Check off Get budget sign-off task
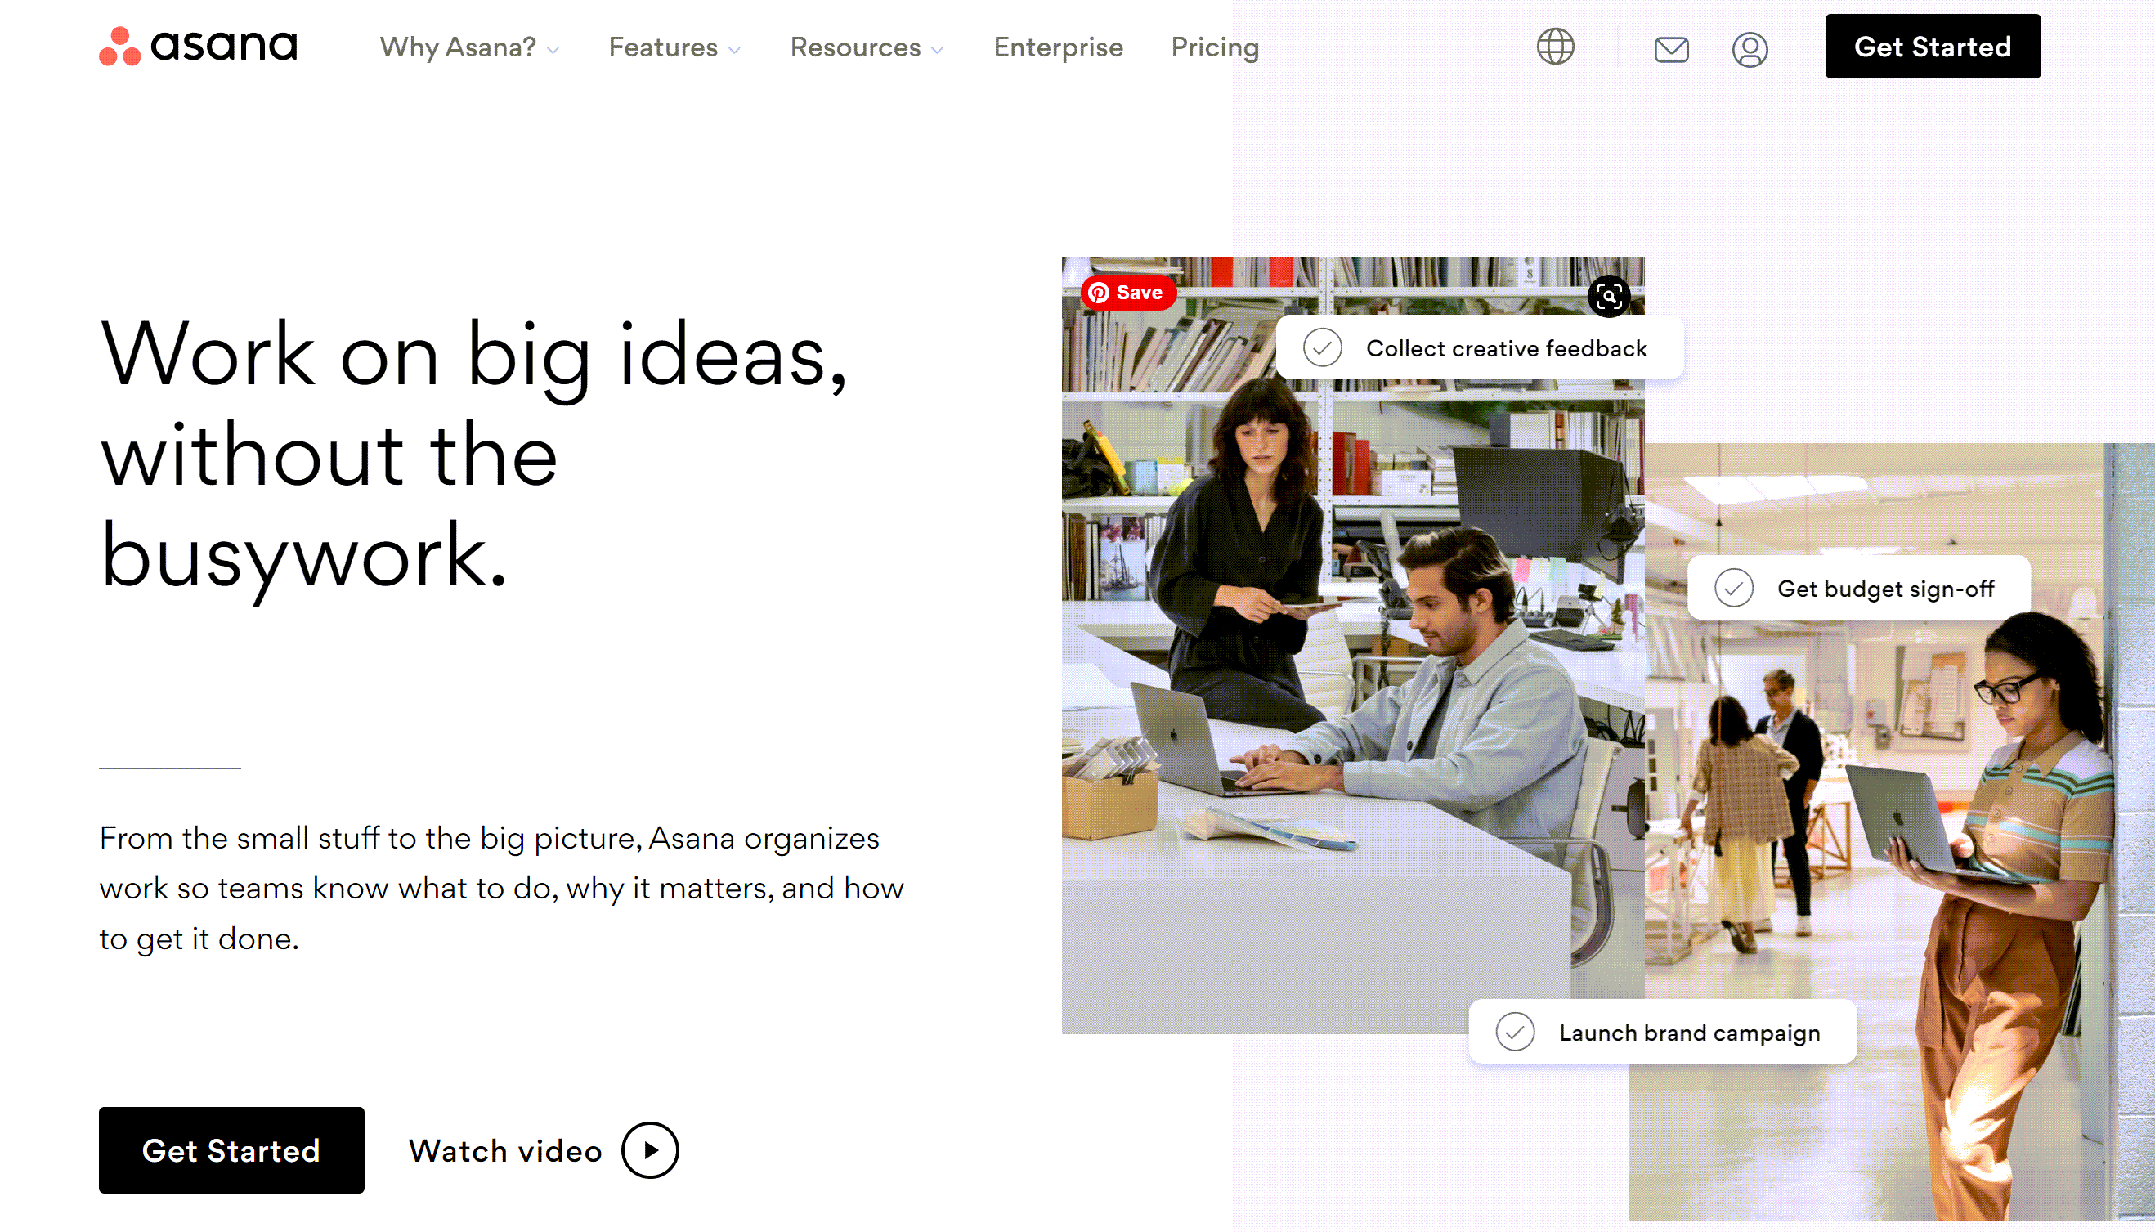Viewport: 2155px width, 1232px height. coord(1733,588)
